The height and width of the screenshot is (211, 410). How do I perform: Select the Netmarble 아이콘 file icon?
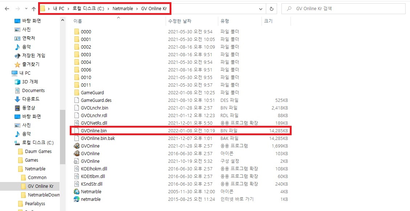coord(77,191)
